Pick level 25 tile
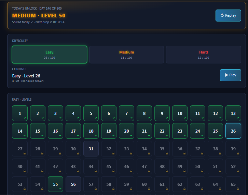Screen dimensions: 248x195 tap(216, 131)
